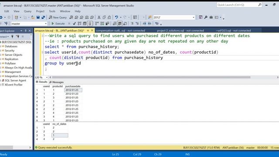Toggle IntelliSense enabled icon
This screenshot has height=157, width=279.
[90, 24]
